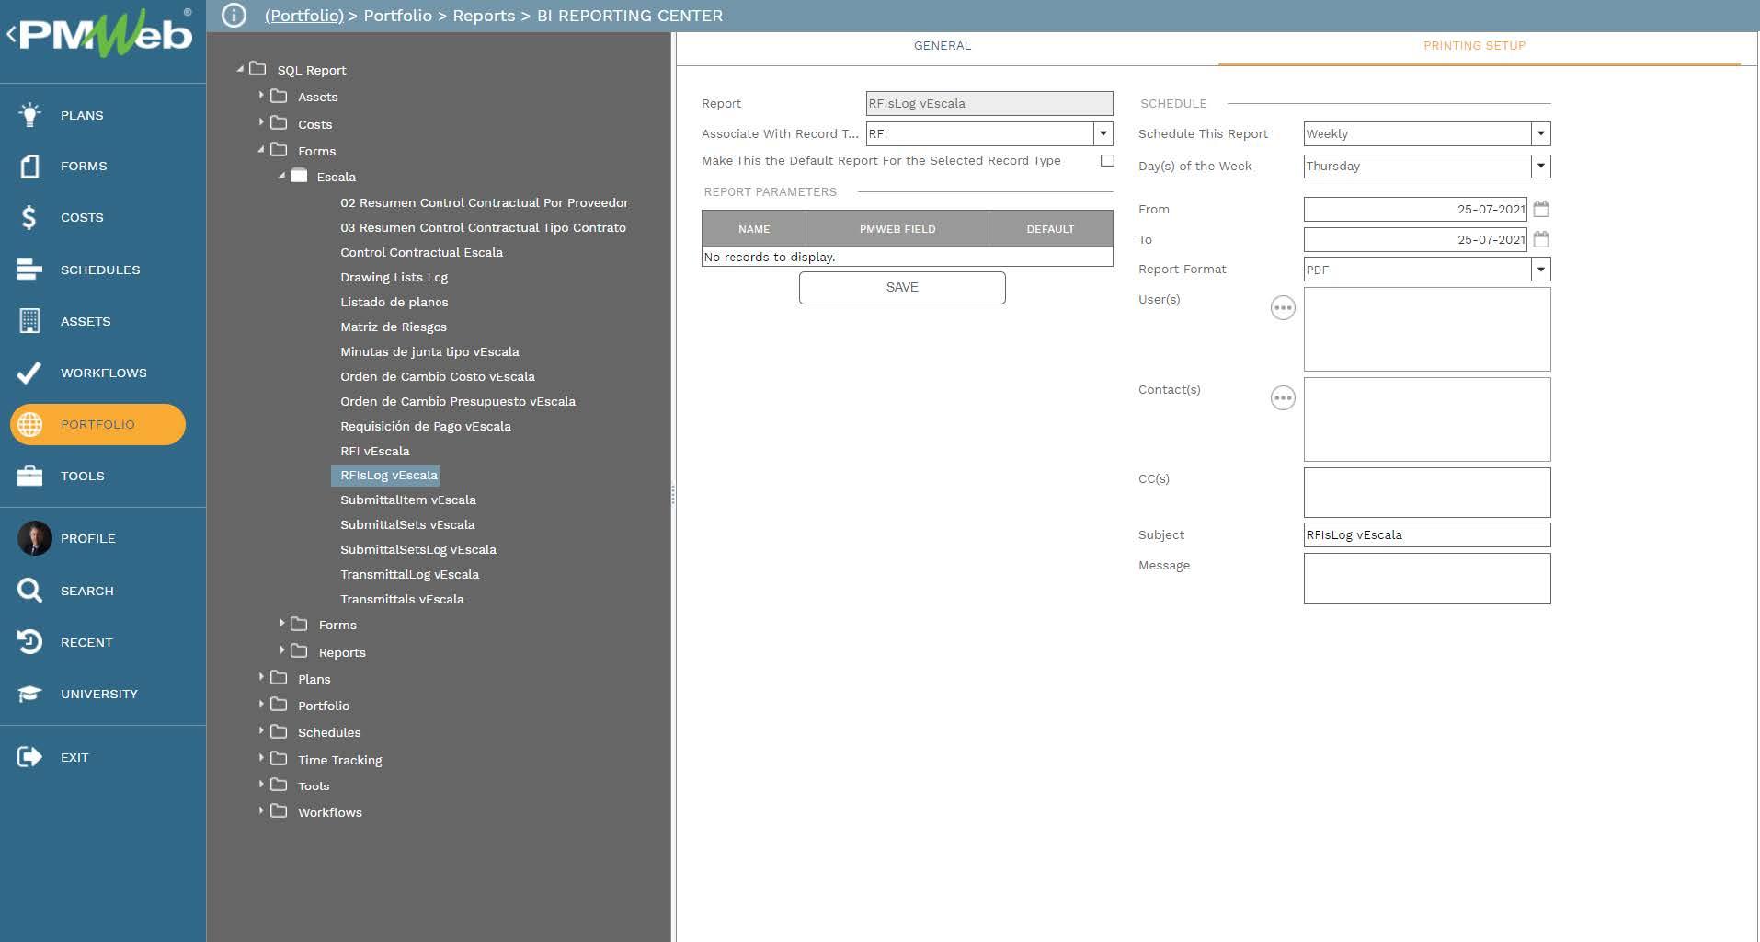Expand the Plans folder node
Viewport: 1760px width, 942px height.
[261, 676]
